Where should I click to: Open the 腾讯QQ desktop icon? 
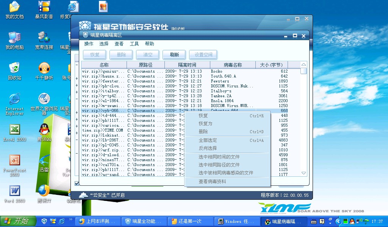click(x=44, y=133)
